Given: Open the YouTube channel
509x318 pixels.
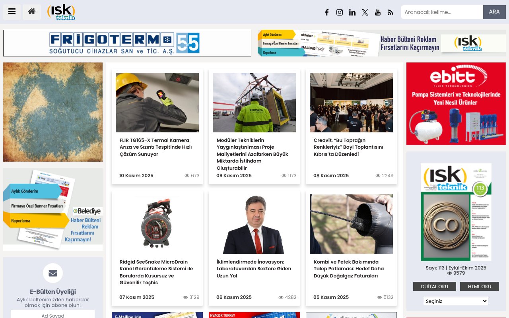Looking at the screenshot, I should point(378,12).
